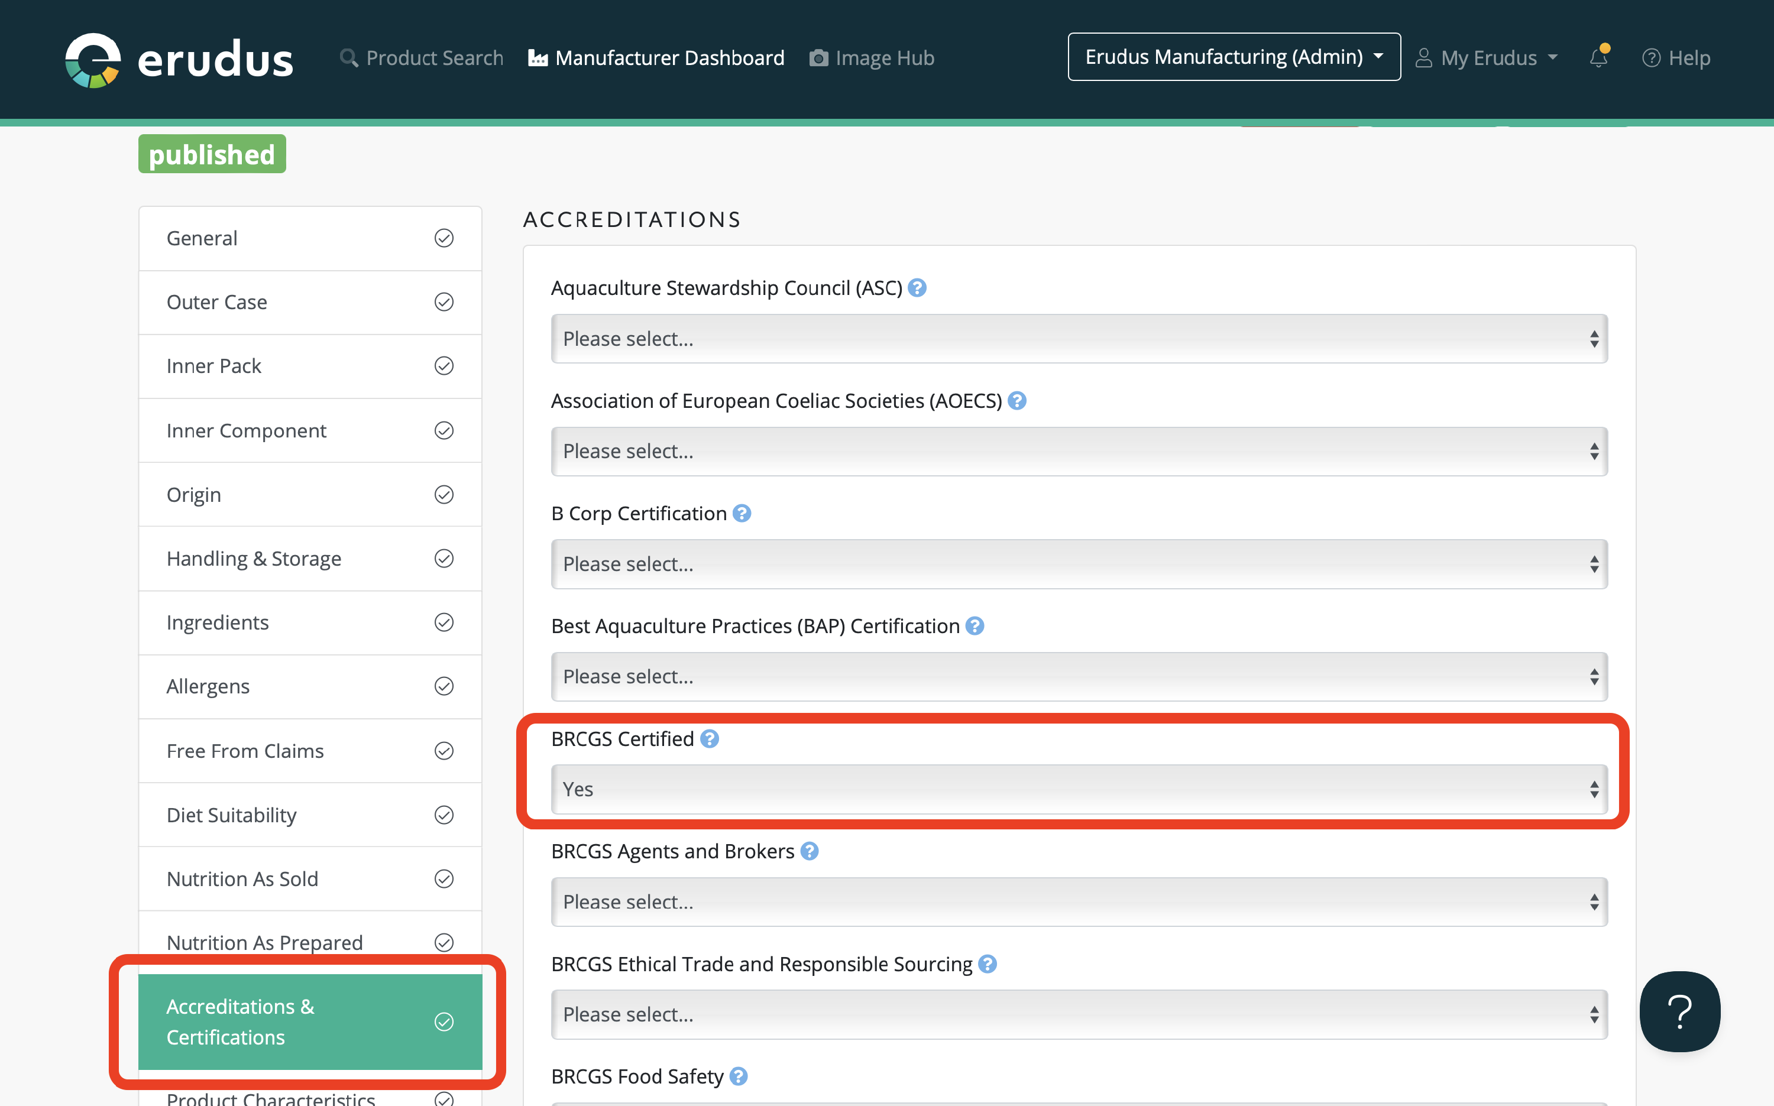The image size is (1774, 1106).
Task: Click help icon for BRCGS Agents and Brokers
Action: pyautogui.click(x=809, y=851)
